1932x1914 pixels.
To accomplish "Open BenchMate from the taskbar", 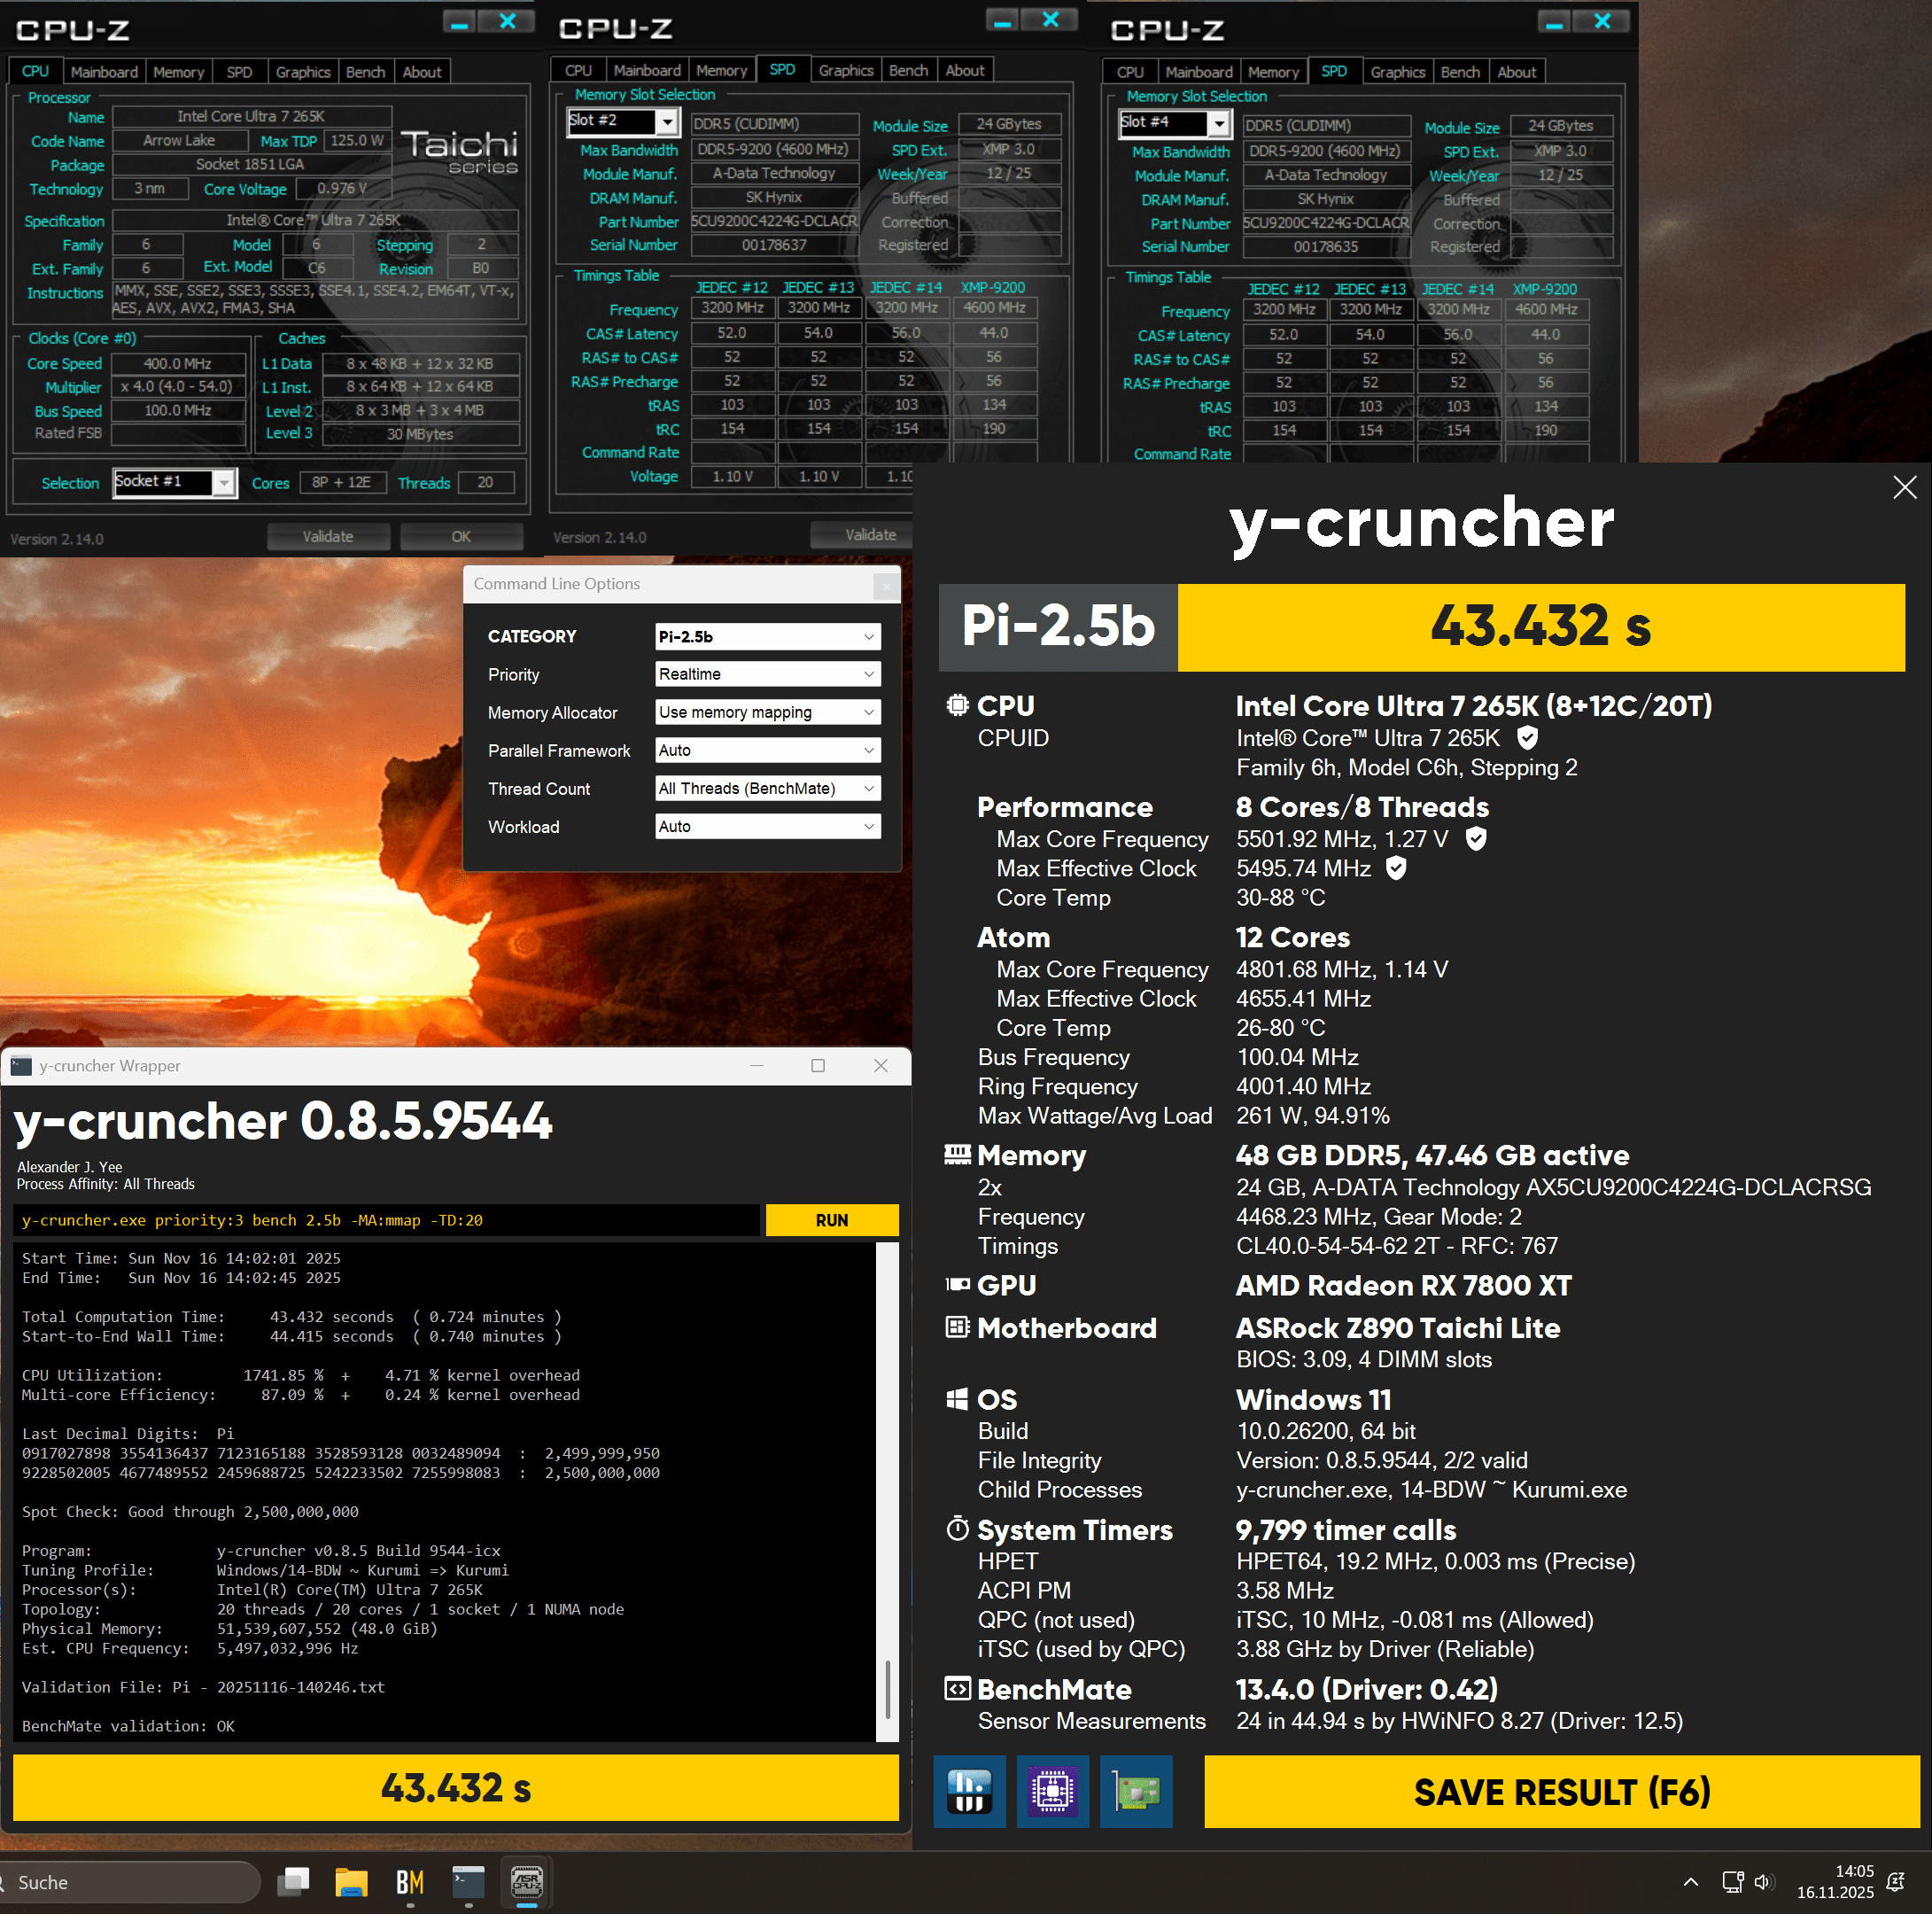I will [410, 1882].
